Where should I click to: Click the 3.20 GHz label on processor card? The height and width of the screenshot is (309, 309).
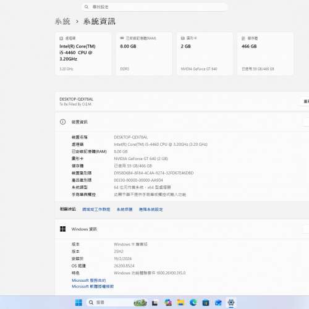(66, 69)
